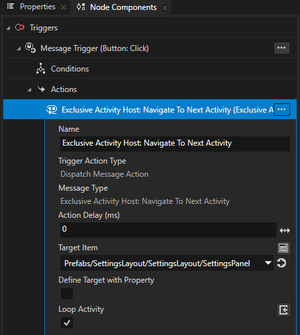Viewport: 300px width, 335px height.
Task: Close the Node Components tab
Action: (x=165, y=8)
